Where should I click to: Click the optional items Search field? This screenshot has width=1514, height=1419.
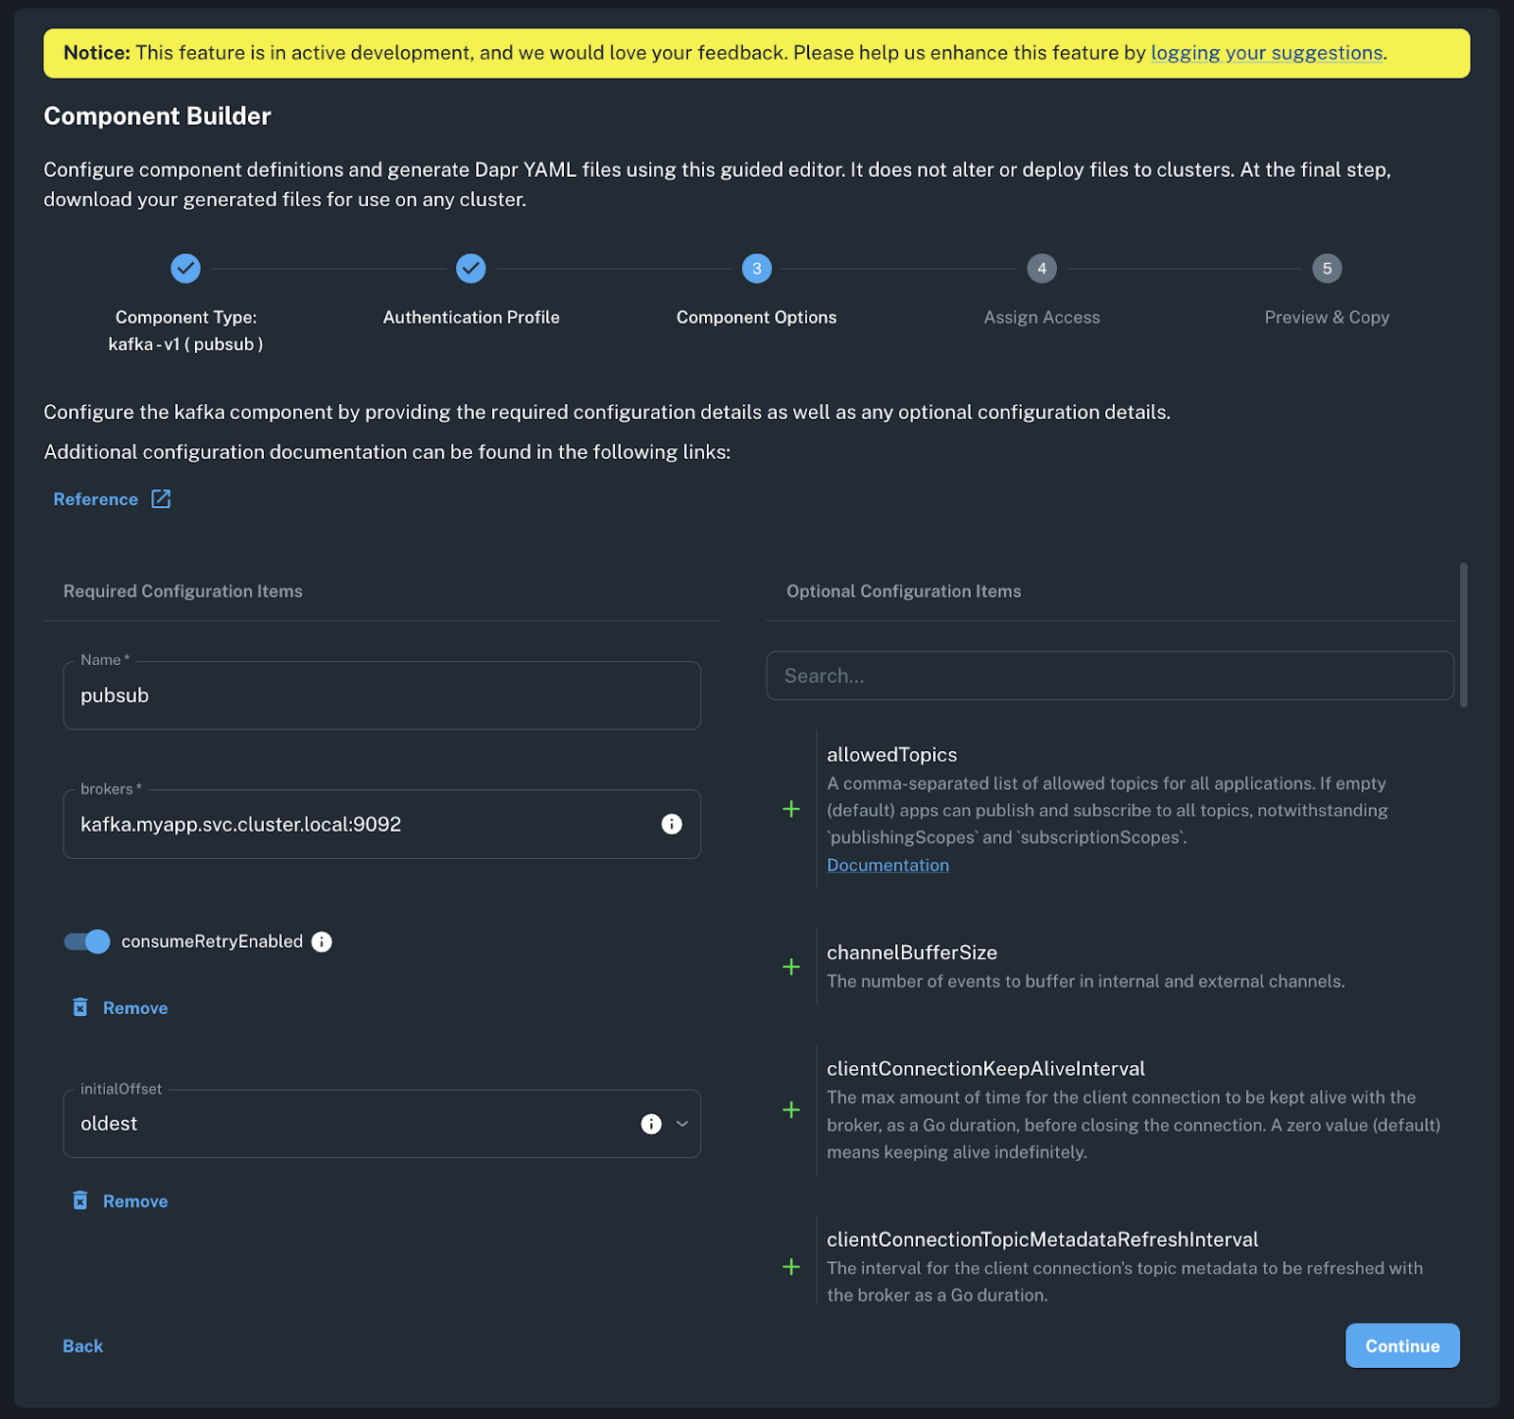coord(1109,675)
